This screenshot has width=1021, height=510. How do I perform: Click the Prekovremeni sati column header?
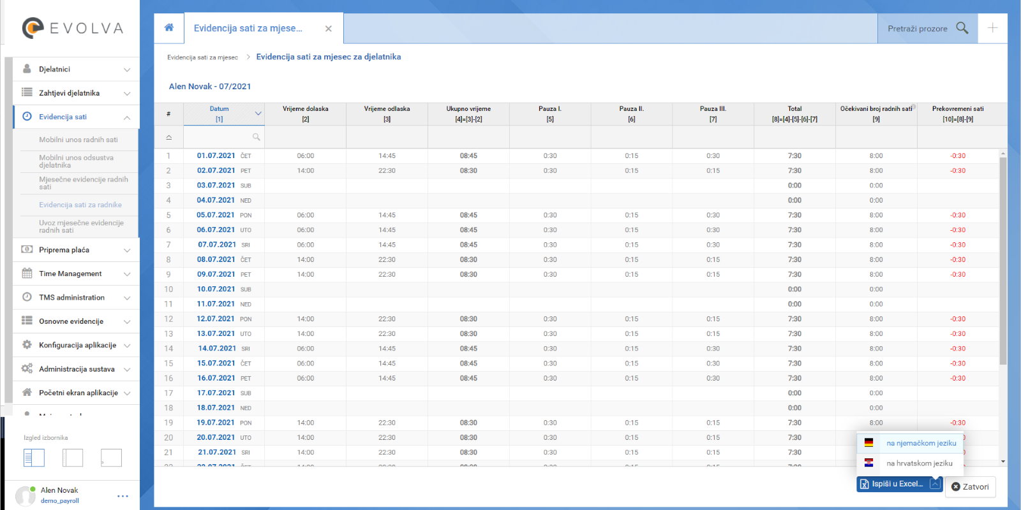point(958,114)
